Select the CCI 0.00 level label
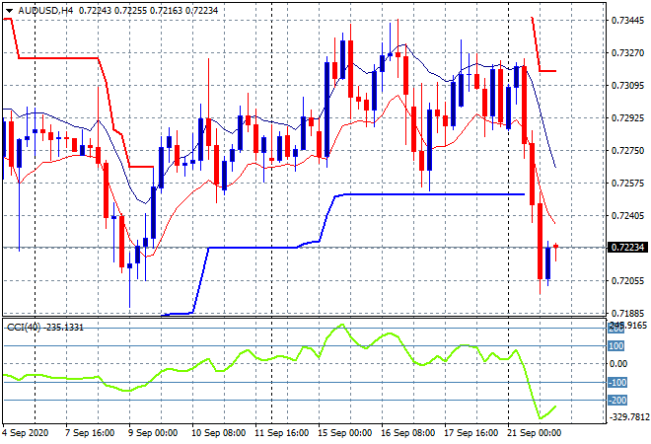The width and height of the screenshot is (651, 444). (x=618, y=364)
